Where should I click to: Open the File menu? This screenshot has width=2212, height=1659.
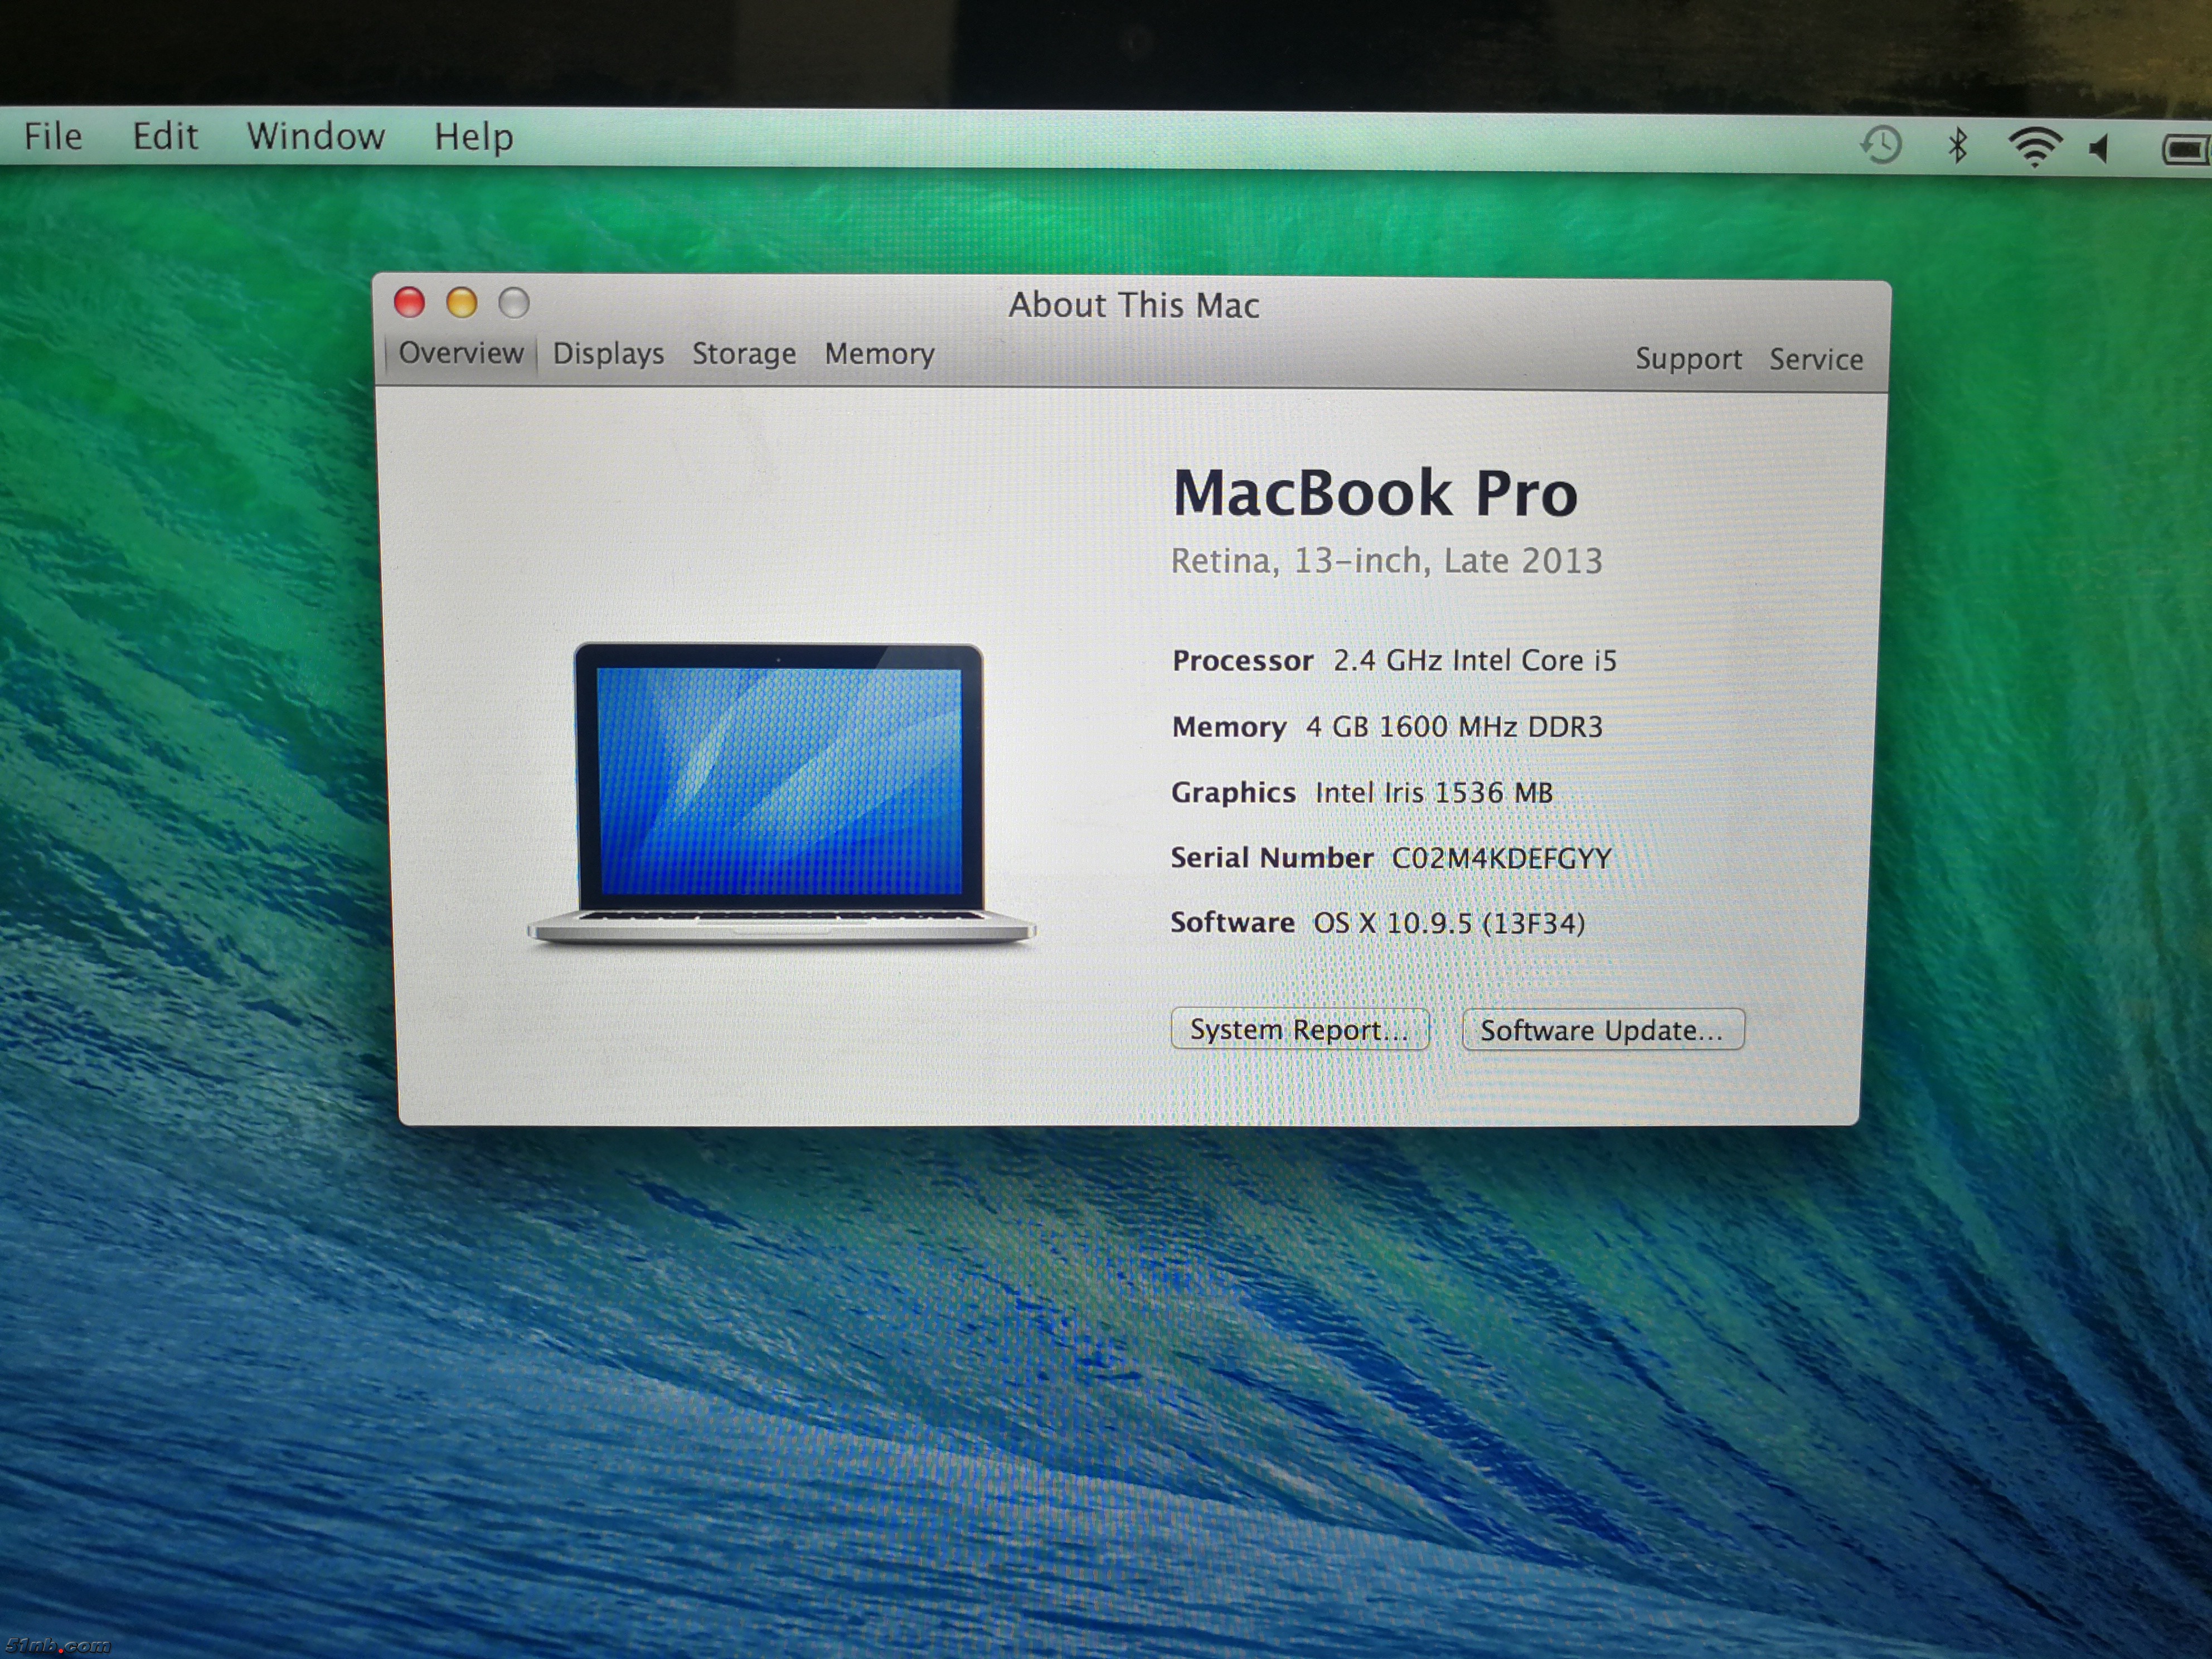pyautogui.click(x=53, y=136)
